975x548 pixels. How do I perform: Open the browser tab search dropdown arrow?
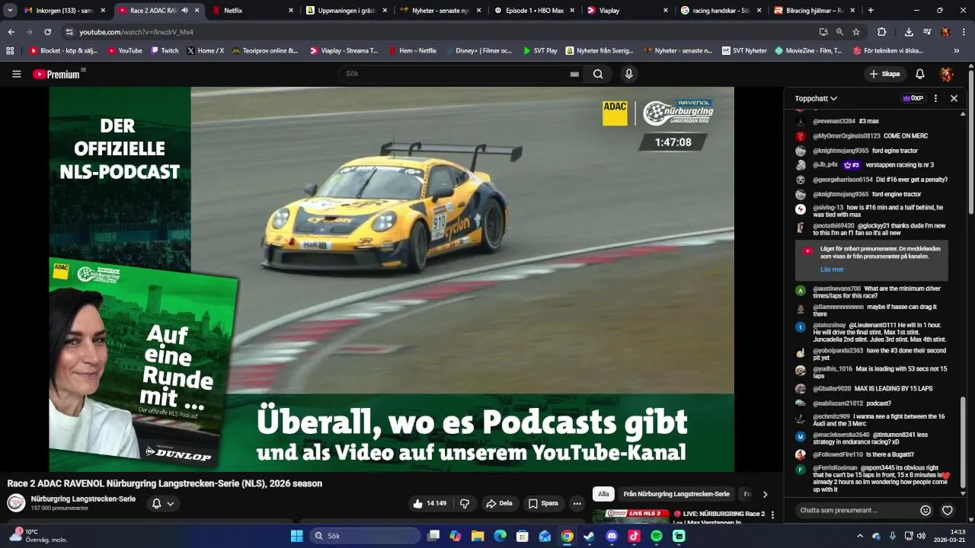point(10,11)
